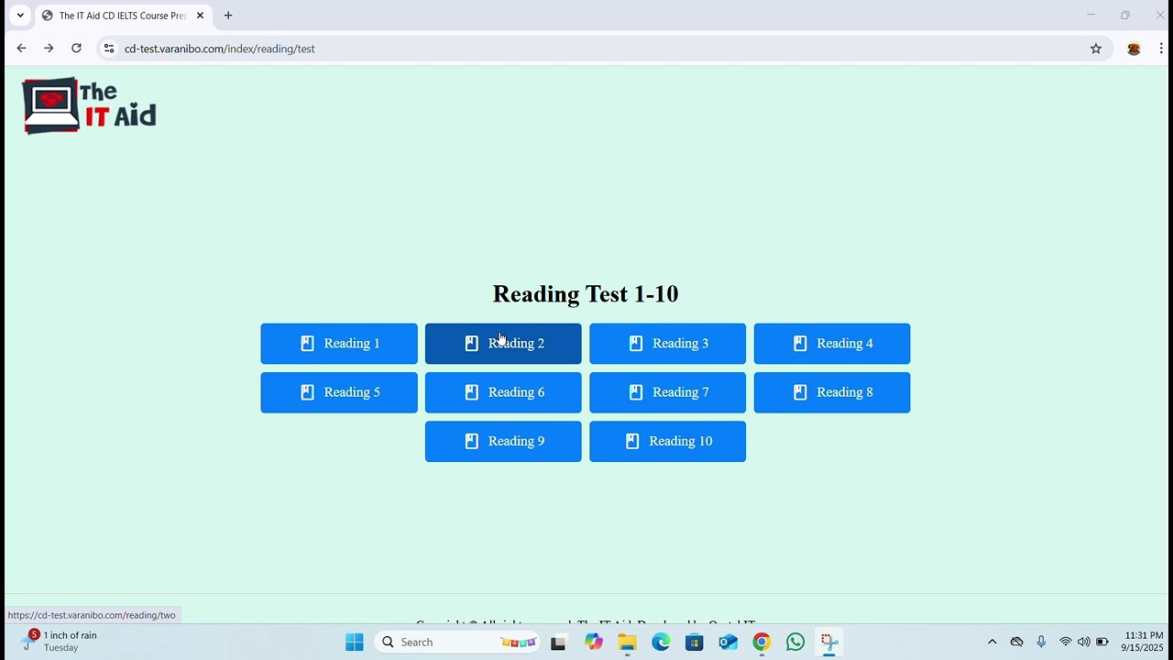The height and width of the screenshot is (660, 1173).
Task: Click the microphone tray icon
Action: tap(1041, 642)
